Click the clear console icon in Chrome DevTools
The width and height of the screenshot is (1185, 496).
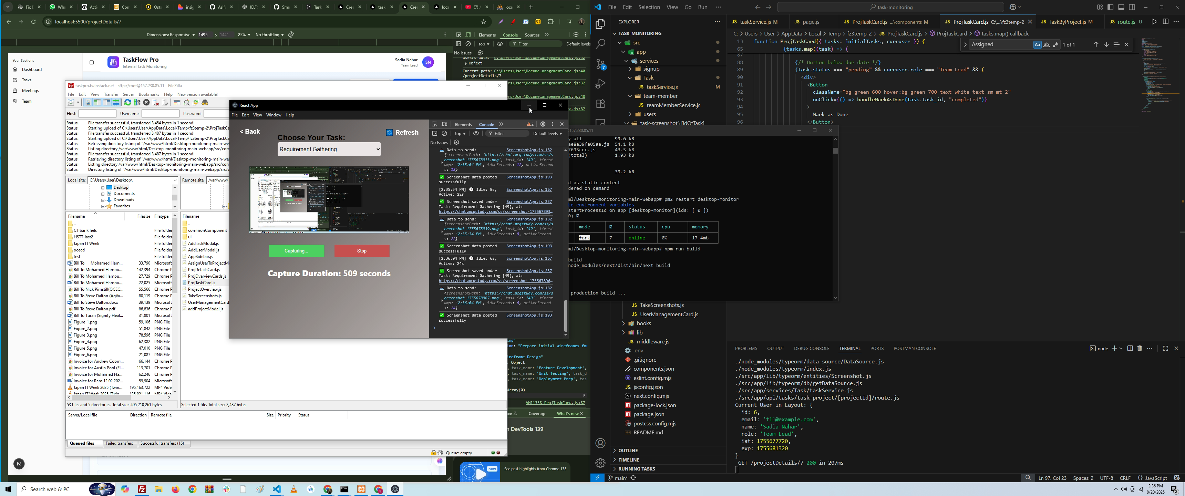pyautogui.click(x=468, y=44)
